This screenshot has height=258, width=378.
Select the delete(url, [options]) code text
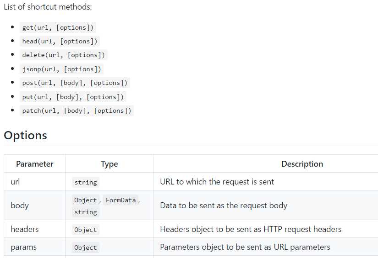(64, 55)
